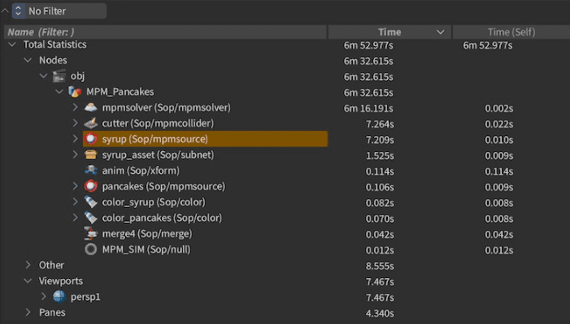Open the No Filter dropdown

(x=59, y=11)
